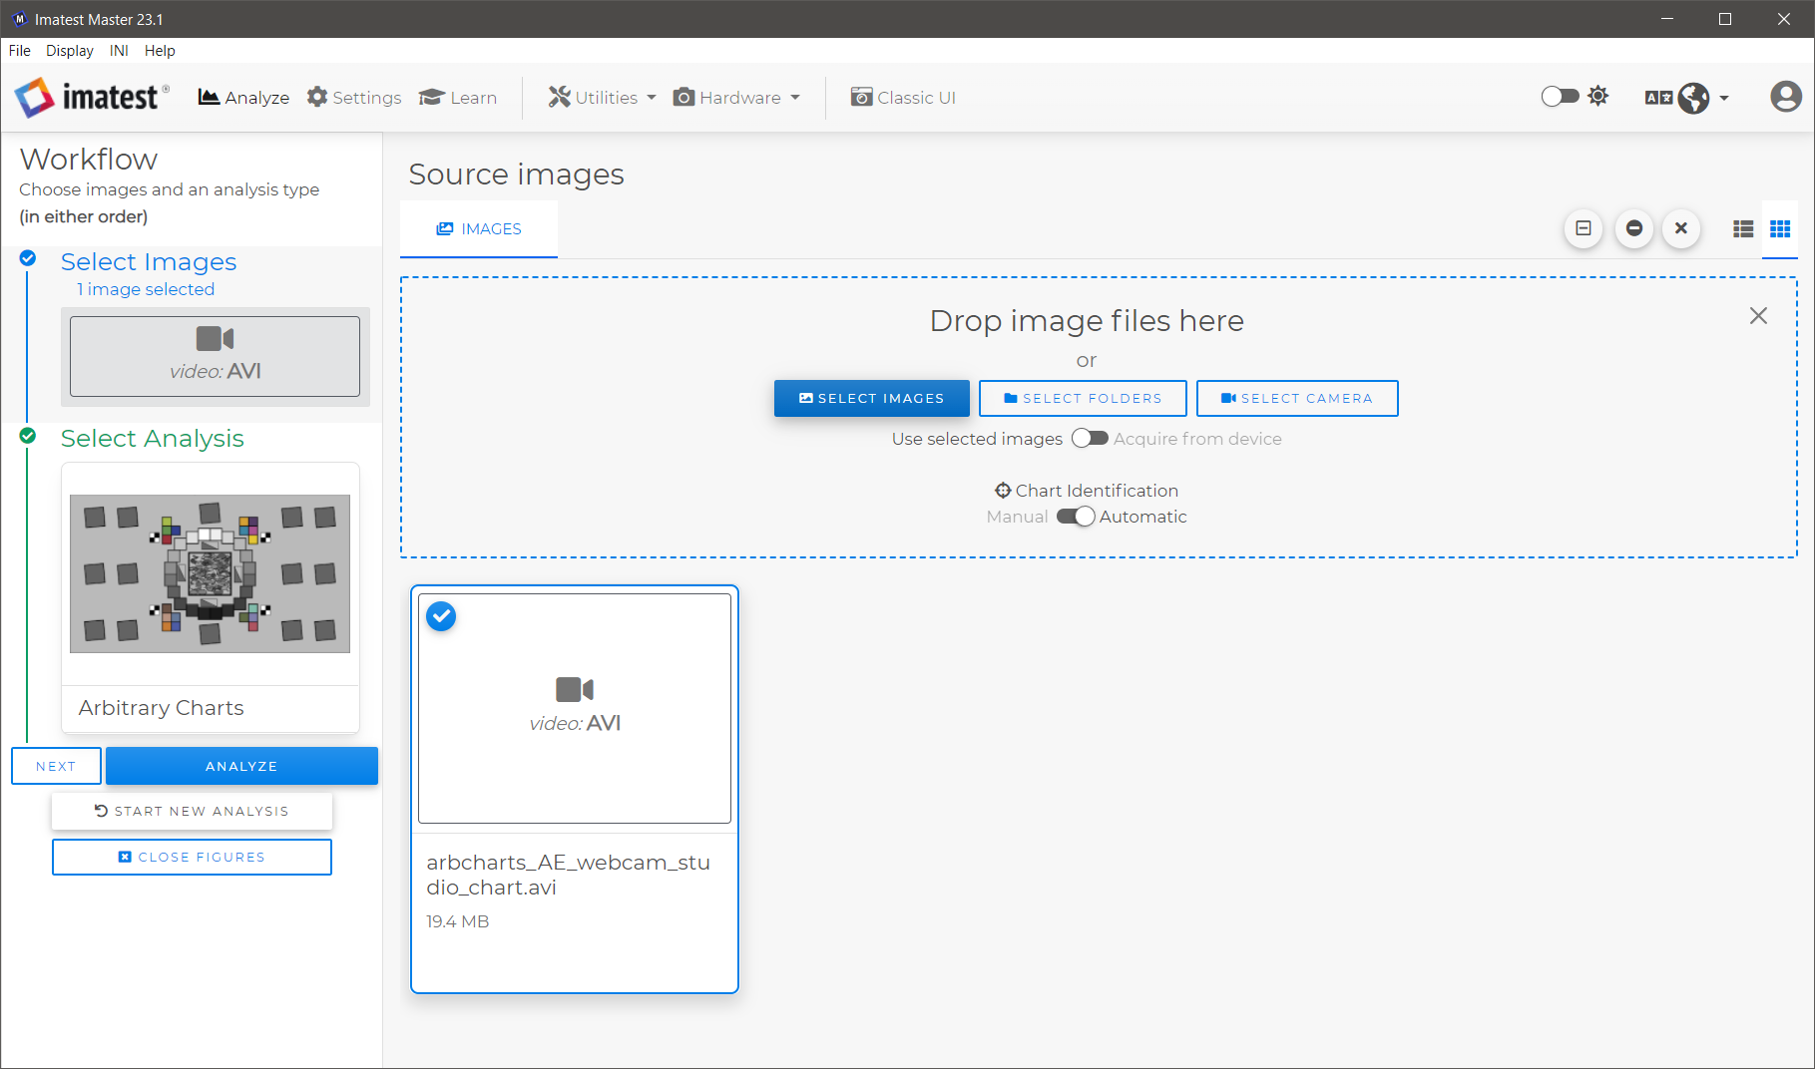Image resolution: width=1815 pixels, height=1069 pixels.
Task: Uncheck the selected AVI video checkmark
Action: click(441, 616)
